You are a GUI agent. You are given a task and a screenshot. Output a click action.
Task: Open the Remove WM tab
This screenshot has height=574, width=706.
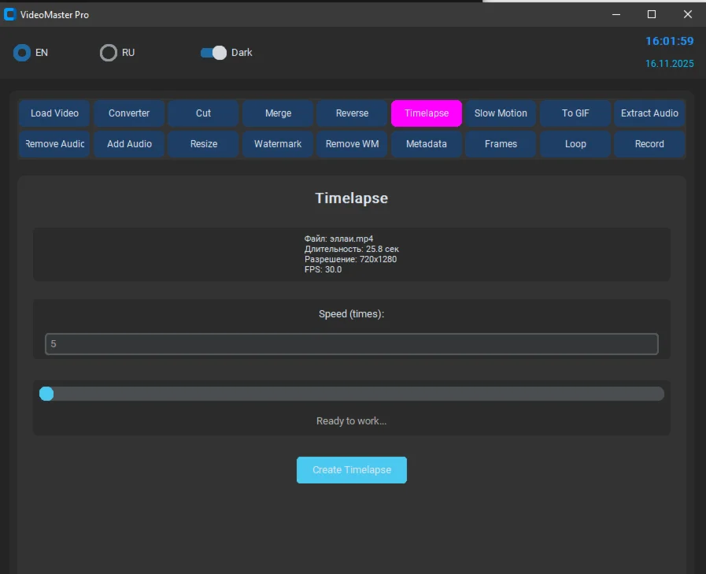[x=352, y=144]
